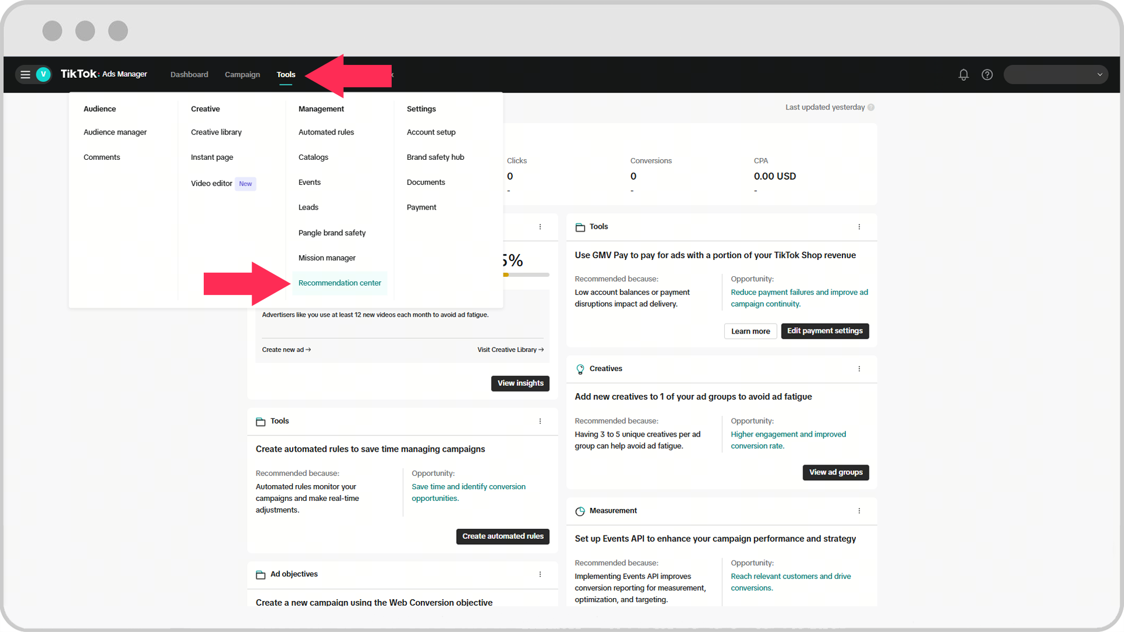The width and height of the screenshot is (1124, 632).
Task: Open Visit Creative Library link
Action: [510, 349]
